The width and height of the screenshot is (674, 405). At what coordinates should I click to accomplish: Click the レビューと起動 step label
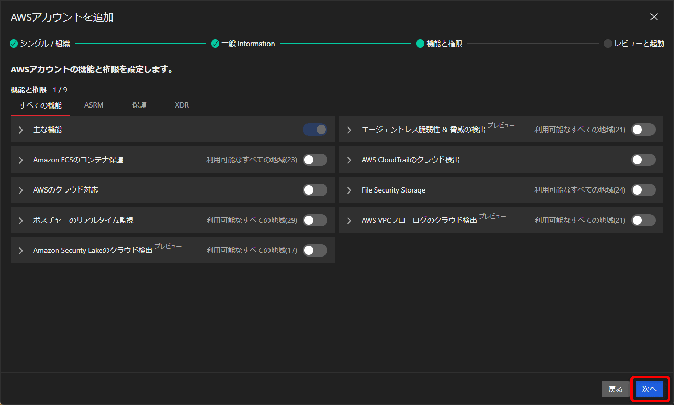click(x=639, y=44)
